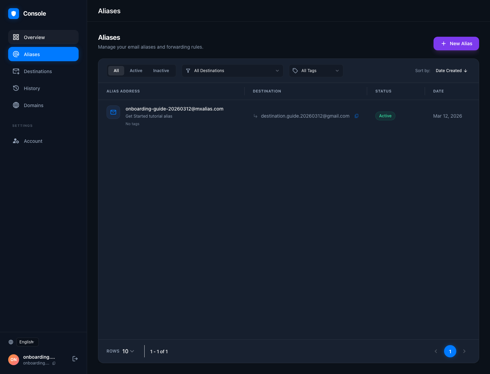Image resolution: width=490 pixels, height=374 pixels.
Task: Click the Console shield logo
Action: [x=14, y=14]
